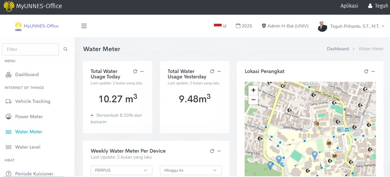Refresh the Total Water Usage Today card
390x177 pixels.
pos(135,71)
